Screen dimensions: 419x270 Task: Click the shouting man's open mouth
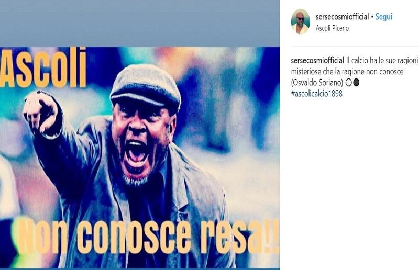(137, 155)
